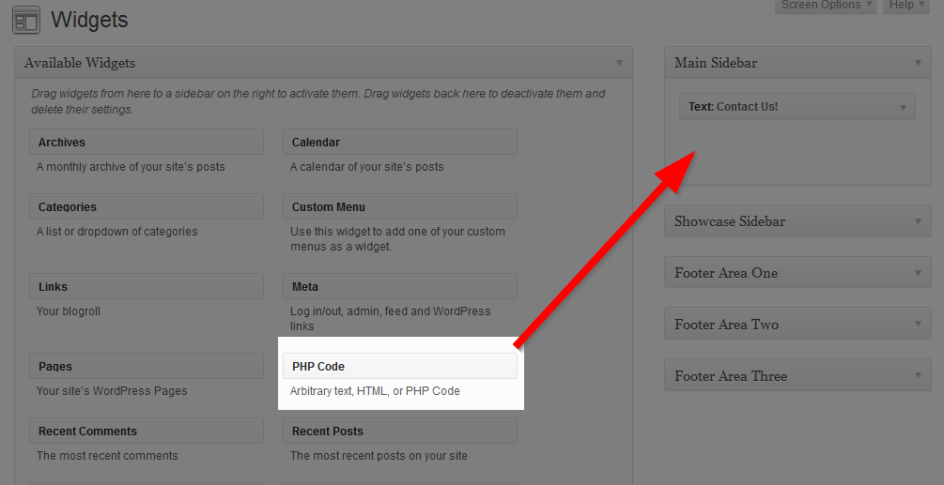The image size is (944, 485).
Task: Click the Calendar widget title bar
Action: (399, 143)
